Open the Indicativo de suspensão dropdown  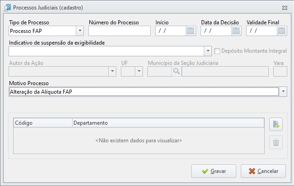pos(208,51)
